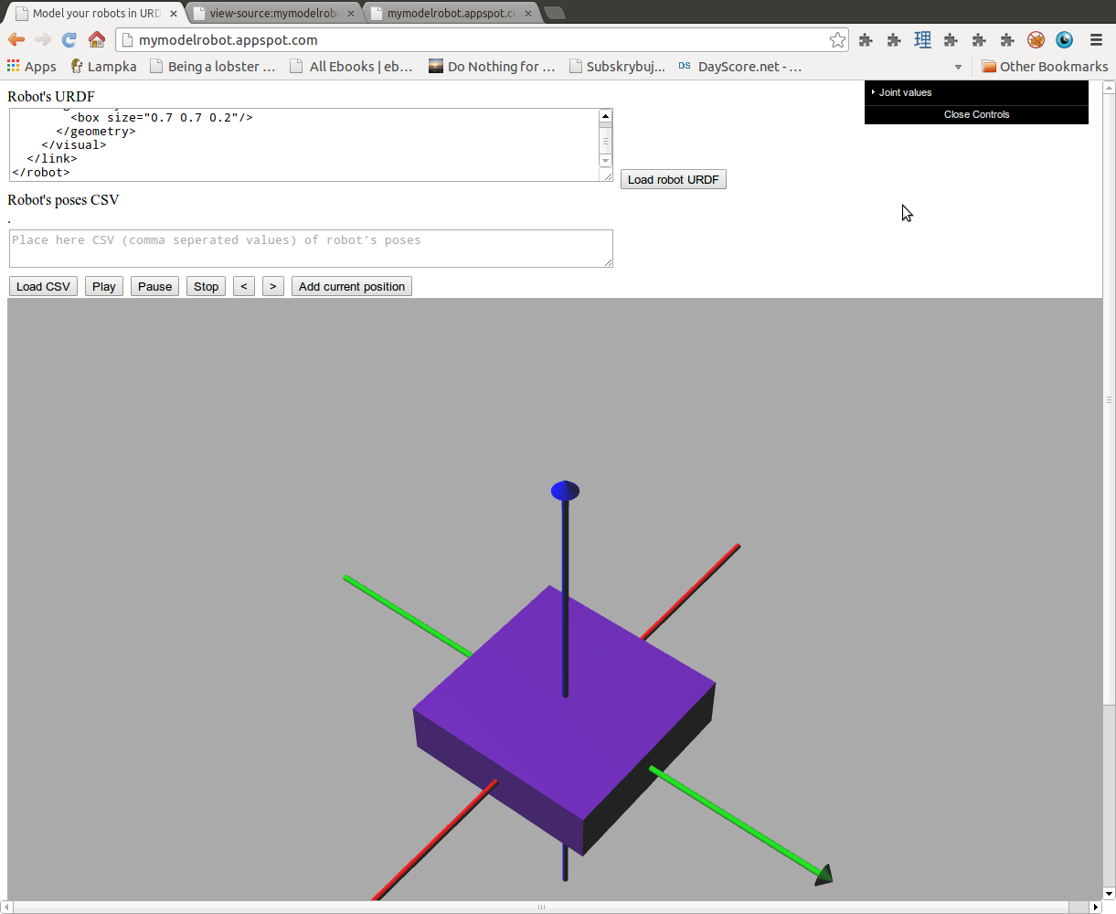Click the robot poses CSV text area

pos(311,249)
